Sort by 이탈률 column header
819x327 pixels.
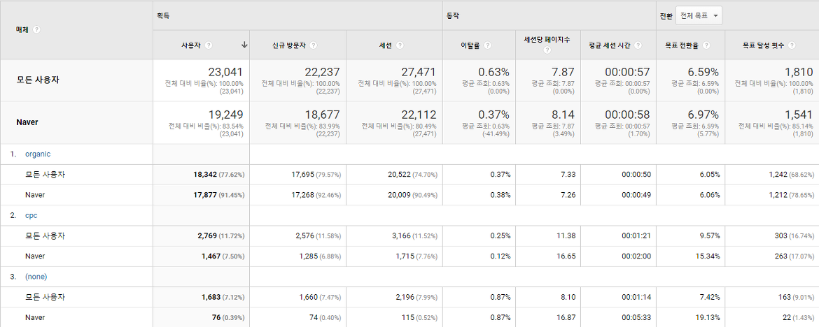pos(470,45)
